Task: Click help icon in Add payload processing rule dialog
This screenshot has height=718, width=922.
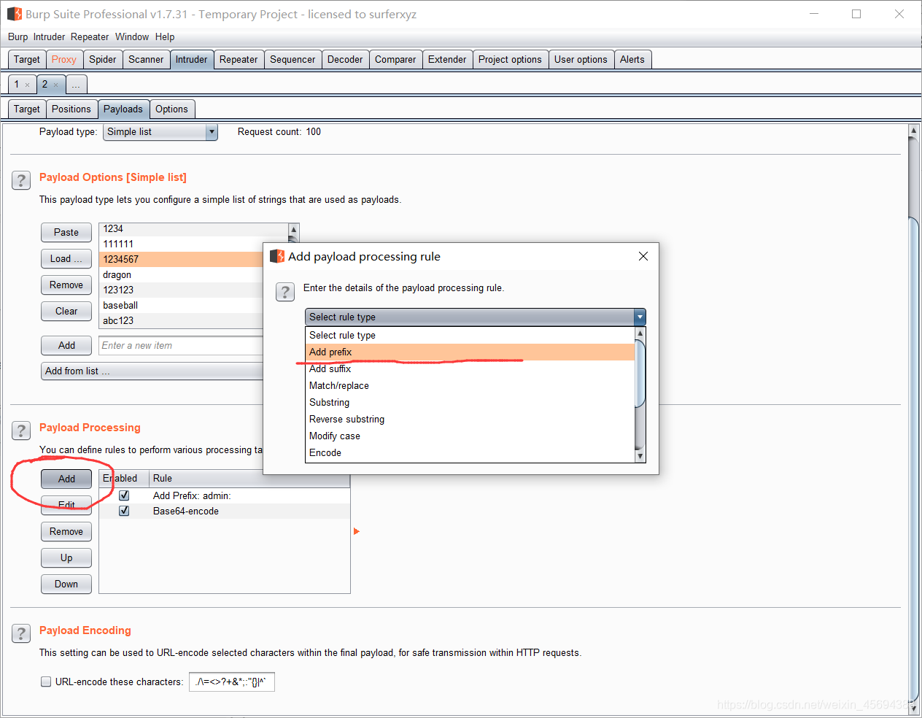Action: coord(285,292)
